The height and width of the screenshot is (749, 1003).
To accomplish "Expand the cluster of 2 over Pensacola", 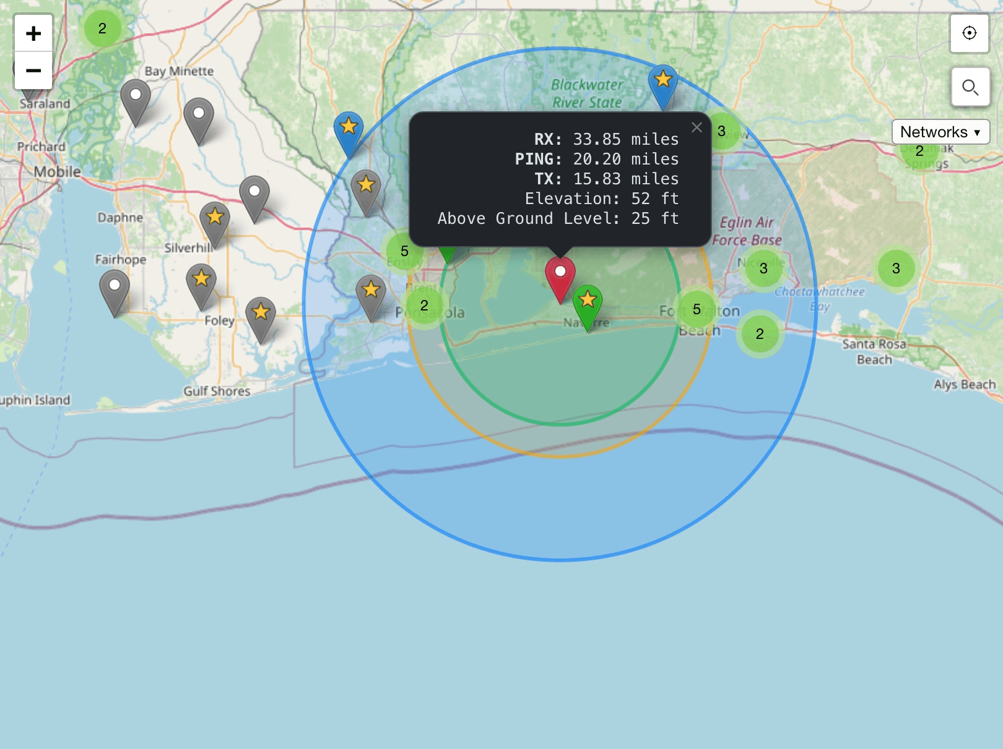I will click(x=424, y=306).
